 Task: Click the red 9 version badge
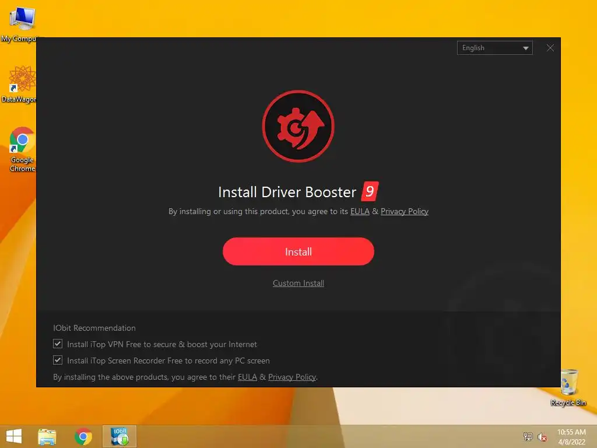[370, 191]
